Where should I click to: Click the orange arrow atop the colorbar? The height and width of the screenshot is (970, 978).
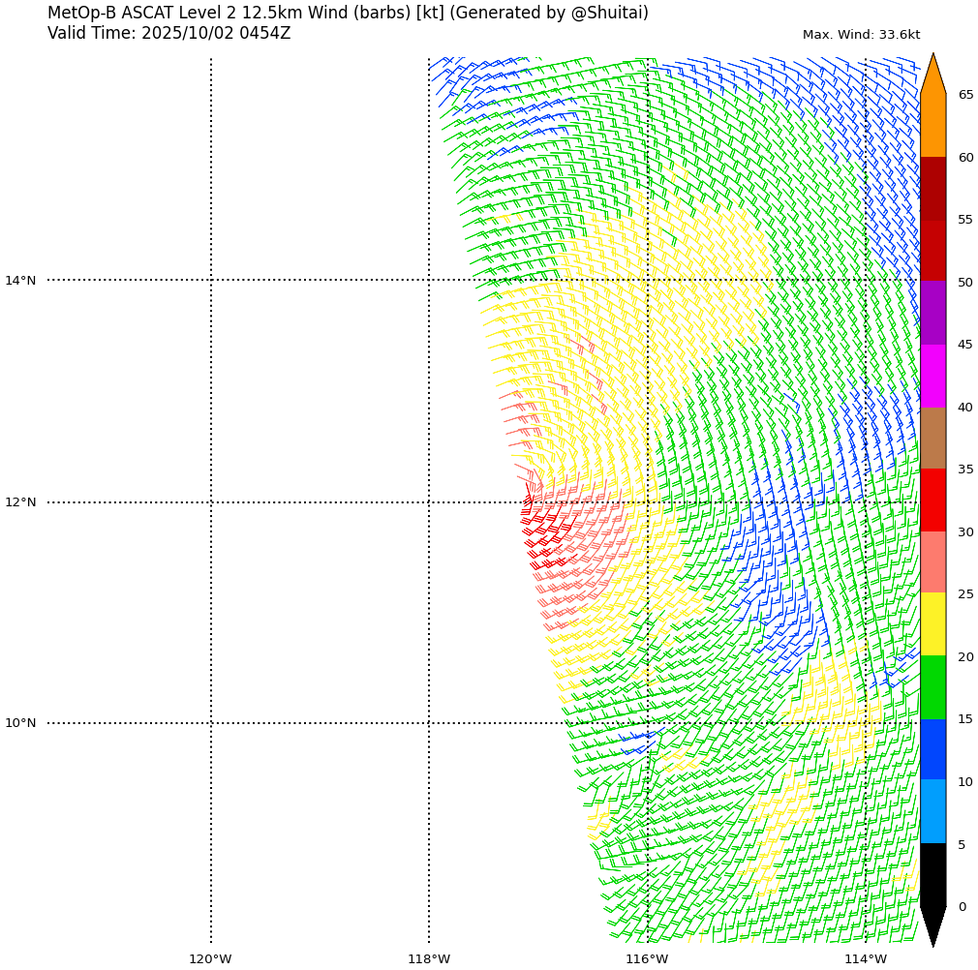click(932, 75)
